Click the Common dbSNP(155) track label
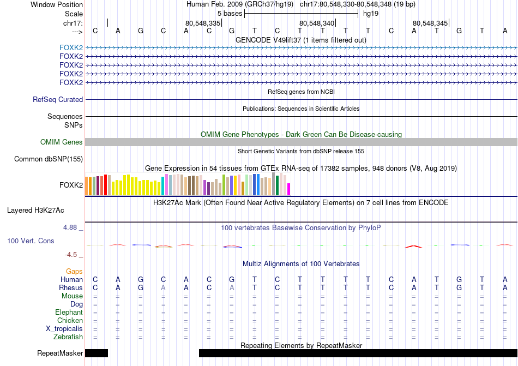 coord(49,159)
